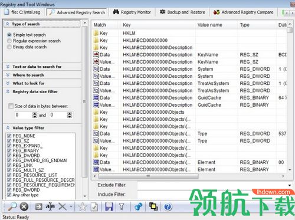
Task: Click the results horizontal scrollbar thumb
Action: pos(148,176)
